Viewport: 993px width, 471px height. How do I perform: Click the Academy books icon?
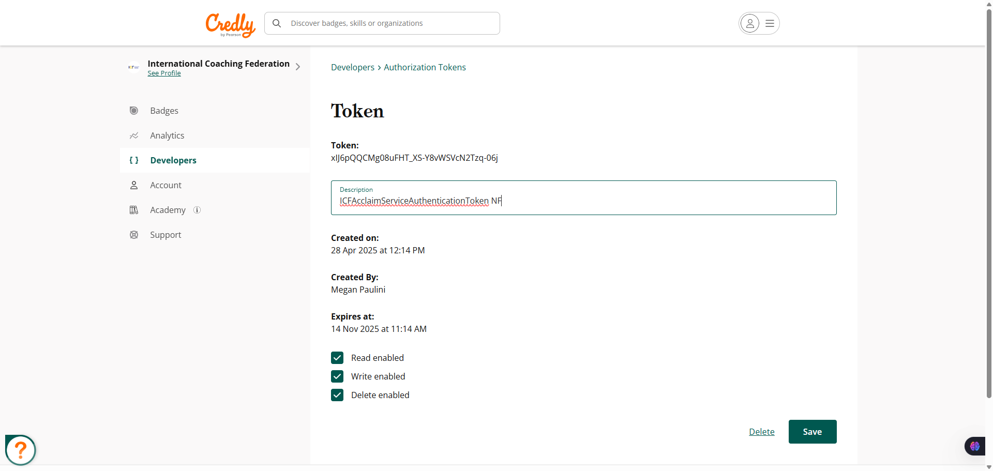pyautogui.click(x=134, y=210)
